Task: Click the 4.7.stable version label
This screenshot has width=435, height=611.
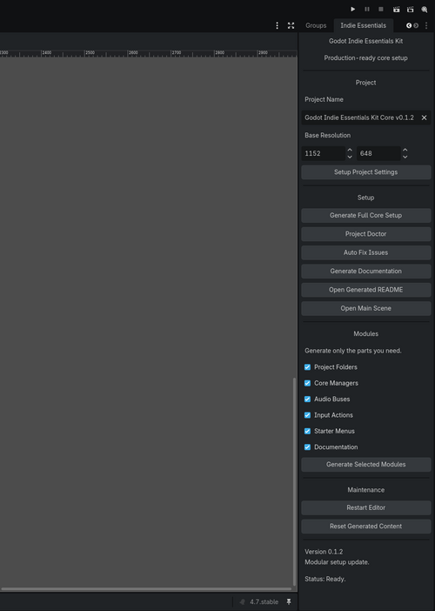Action: click(264, 601)
